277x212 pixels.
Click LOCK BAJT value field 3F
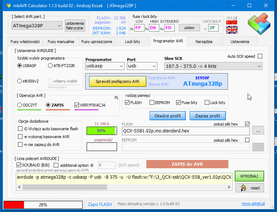coord(213,28)
